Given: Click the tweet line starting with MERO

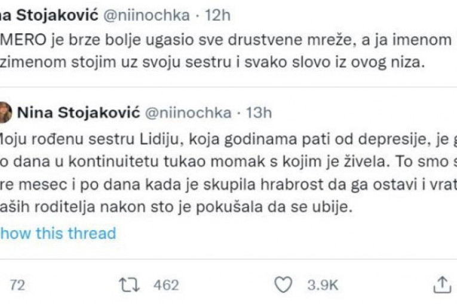Looking at the screenshot, I should pos(227,40).
